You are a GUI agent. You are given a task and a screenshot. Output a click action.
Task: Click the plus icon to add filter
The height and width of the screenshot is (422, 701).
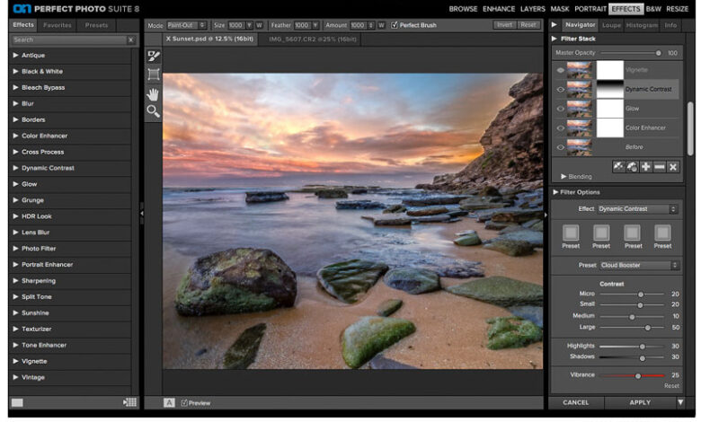click(x=645, y=167)
